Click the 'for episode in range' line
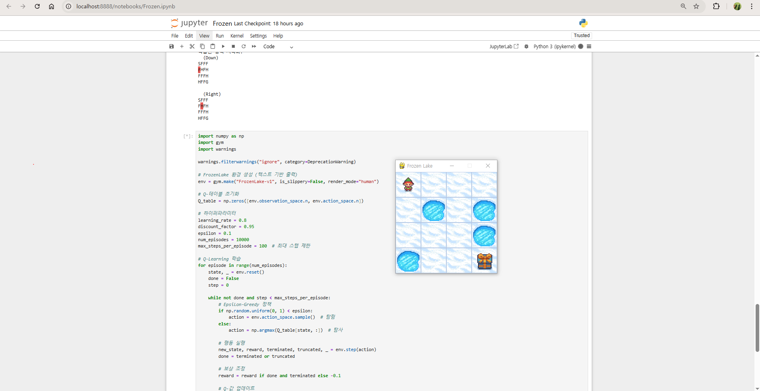Screen dimensions: 760x391 point(242,265)
